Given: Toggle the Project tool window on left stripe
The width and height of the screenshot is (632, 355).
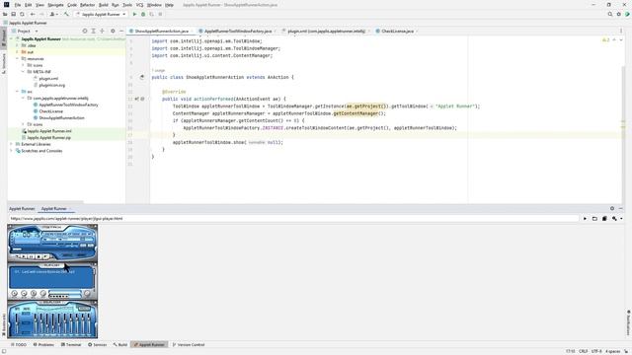Looking at the screenshot, I should [4, 38].
